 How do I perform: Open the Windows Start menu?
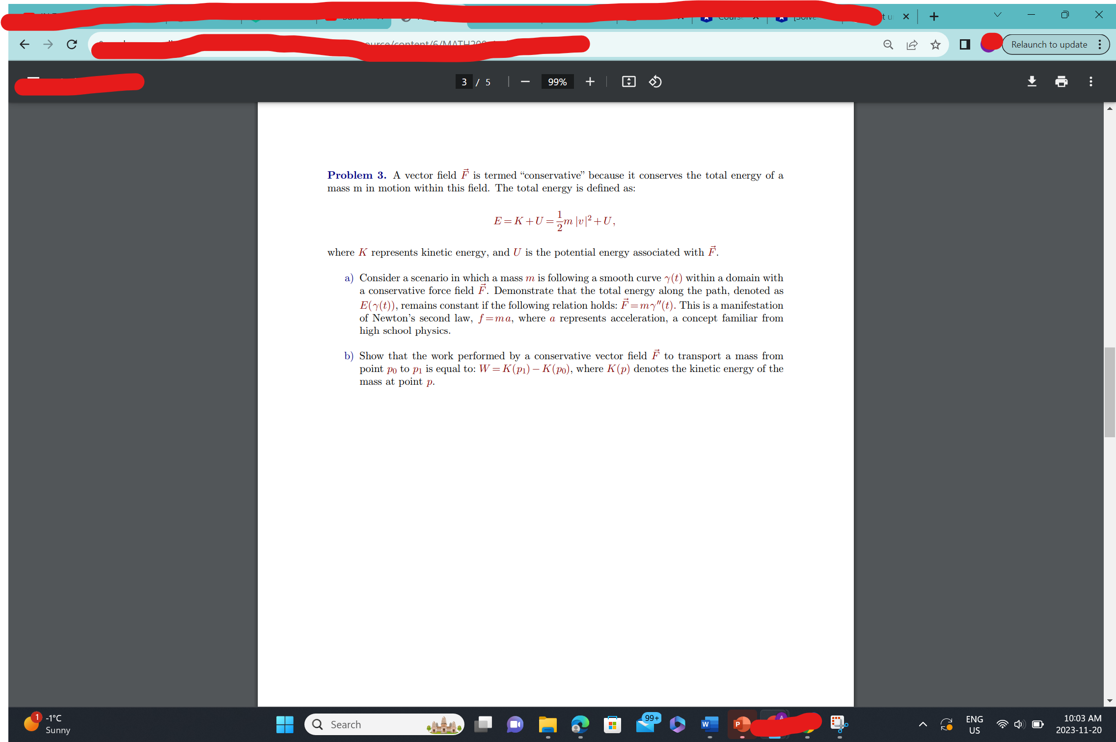pos(285,724)
